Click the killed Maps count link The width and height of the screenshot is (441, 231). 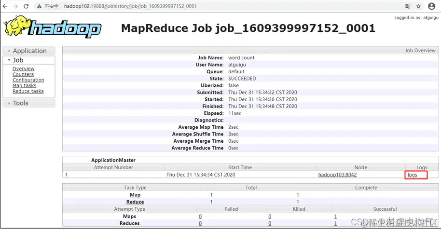coord(270,217)
